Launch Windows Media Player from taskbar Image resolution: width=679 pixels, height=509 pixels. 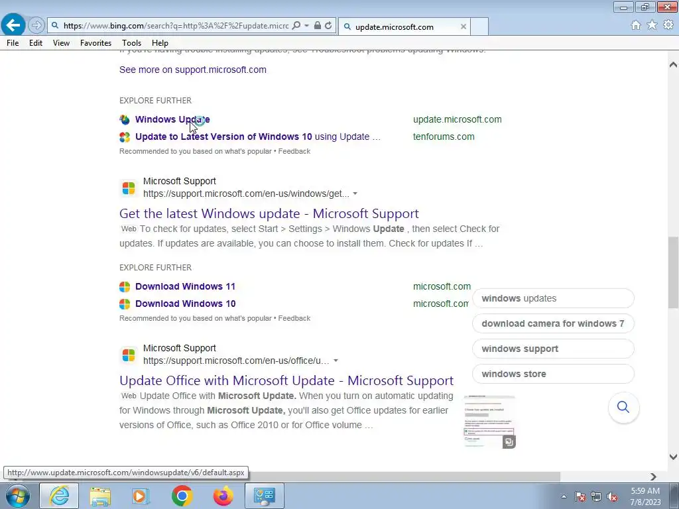141,496
